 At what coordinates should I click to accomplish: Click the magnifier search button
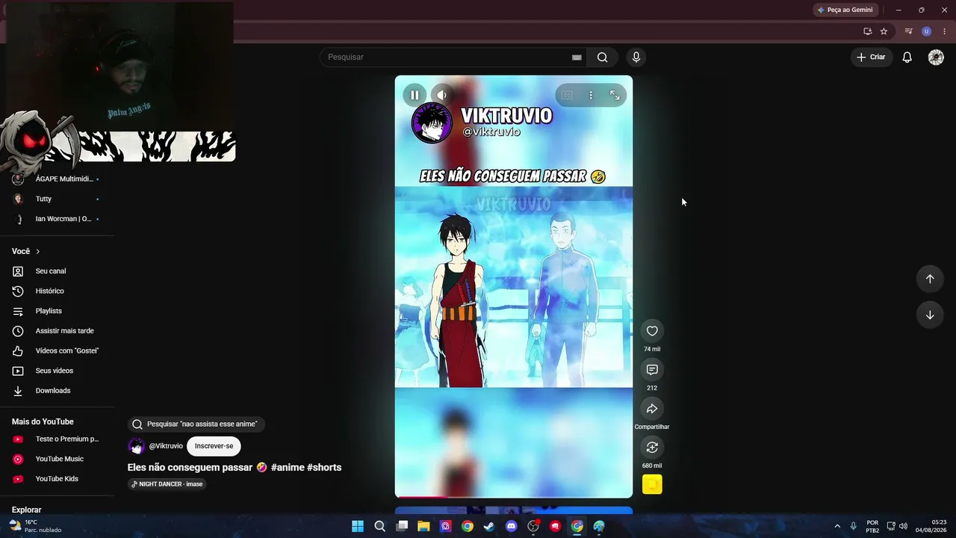602,58
